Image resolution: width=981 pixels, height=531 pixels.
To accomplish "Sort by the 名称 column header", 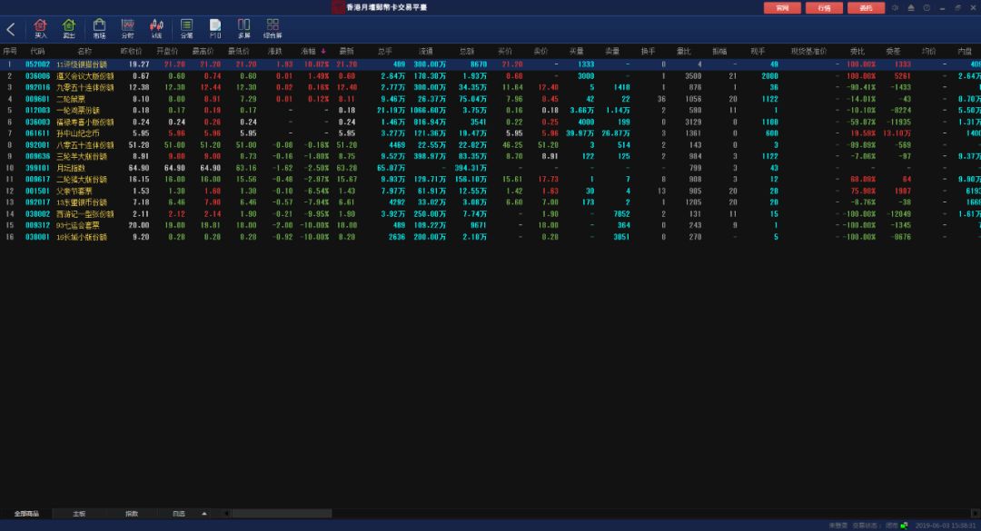I will (x=84, y=52).
